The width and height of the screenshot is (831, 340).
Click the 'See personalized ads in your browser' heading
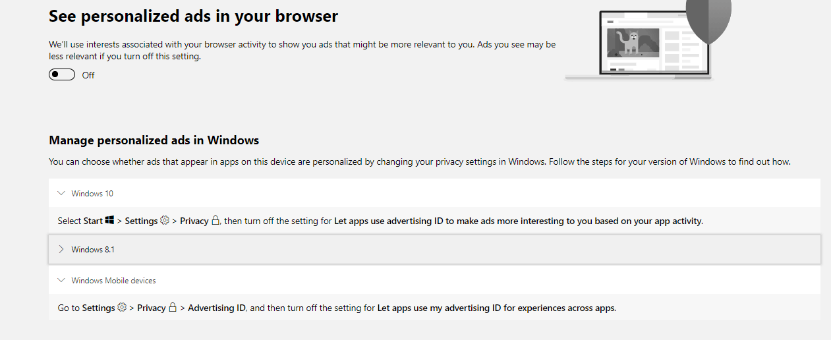pos(194,16)
